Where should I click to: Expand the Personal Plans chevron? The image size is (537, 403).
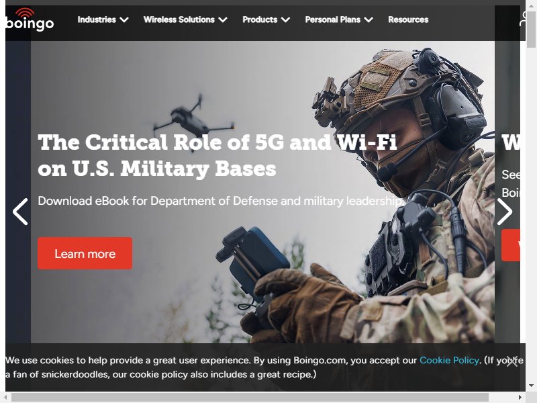point(369,20)
